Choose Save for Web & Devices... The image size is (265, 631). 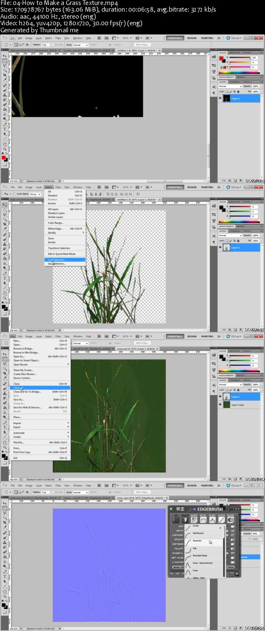click(x=40, y=407)
